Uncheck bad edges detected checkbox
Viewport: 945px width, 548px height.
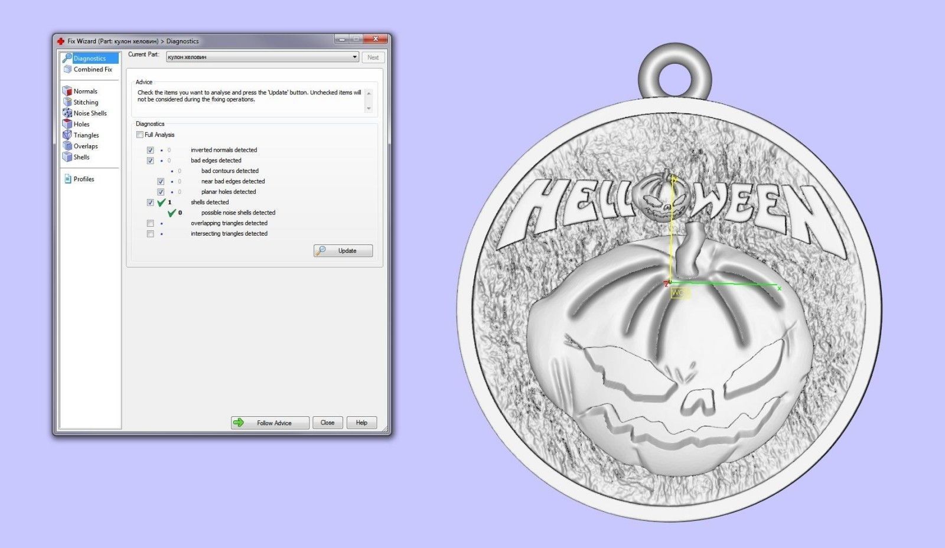point(150,161)
